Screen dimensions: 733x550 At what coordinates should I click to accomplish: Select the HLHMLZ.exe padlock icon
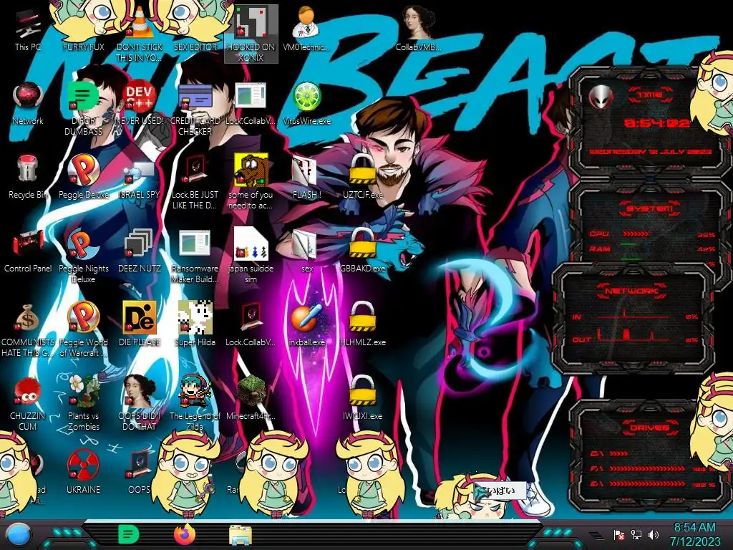tap(362, 324)
